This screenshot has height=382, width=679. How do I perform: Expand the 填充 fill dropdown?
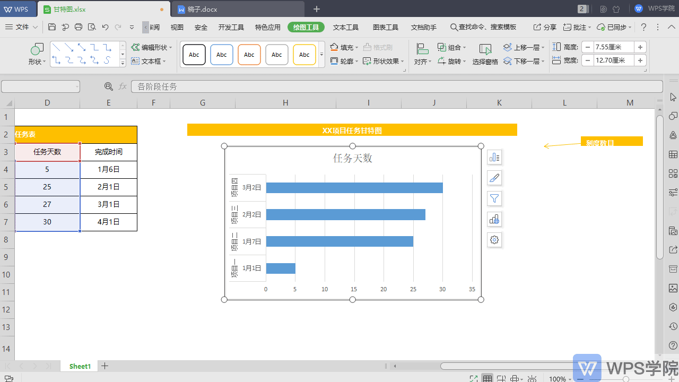pos(356,48)
